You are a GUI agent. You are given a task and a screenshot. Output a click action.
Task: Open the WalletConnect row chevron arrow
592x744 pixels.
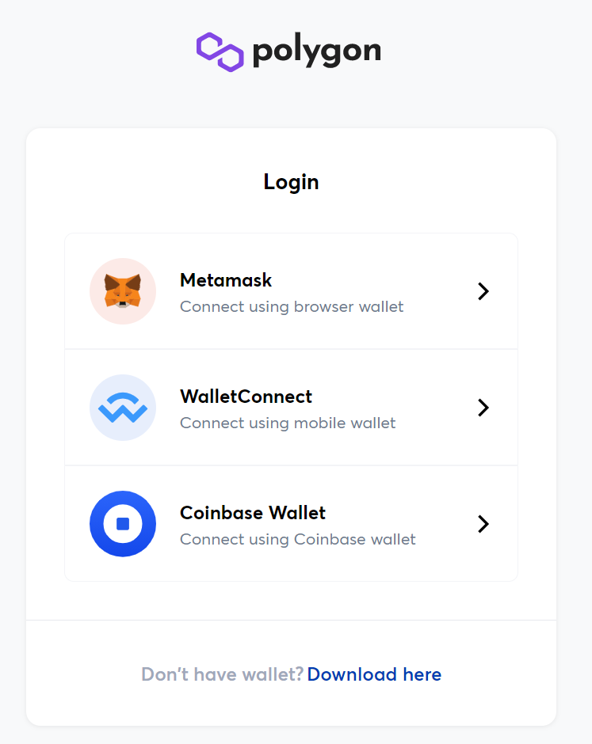point(483,408)
